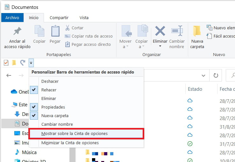The height and width of the screenshot is (162, 235).
Task: Click the Anclar al acceso rápido pin icon
Action: 17,32
